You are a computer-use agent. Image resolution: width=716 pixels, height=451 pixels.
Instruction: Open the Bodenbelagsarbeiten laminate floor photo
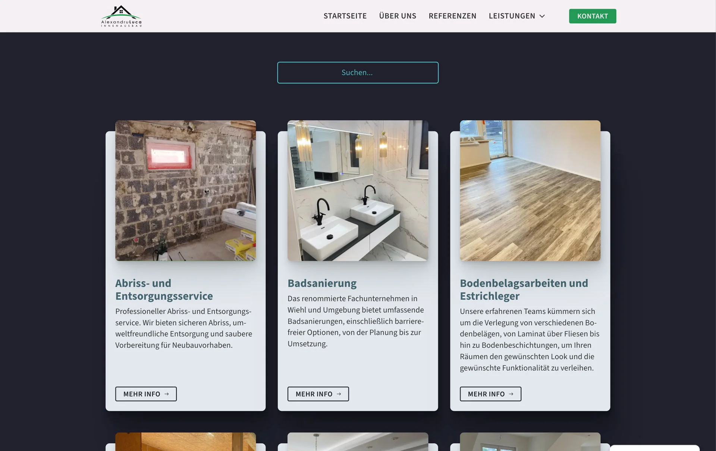pyautogui.click(x=530, y=190)
